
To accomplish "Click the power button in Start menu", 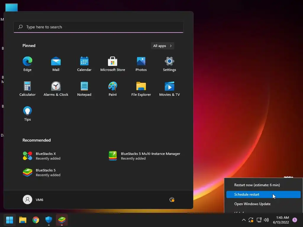I will 172,200.
